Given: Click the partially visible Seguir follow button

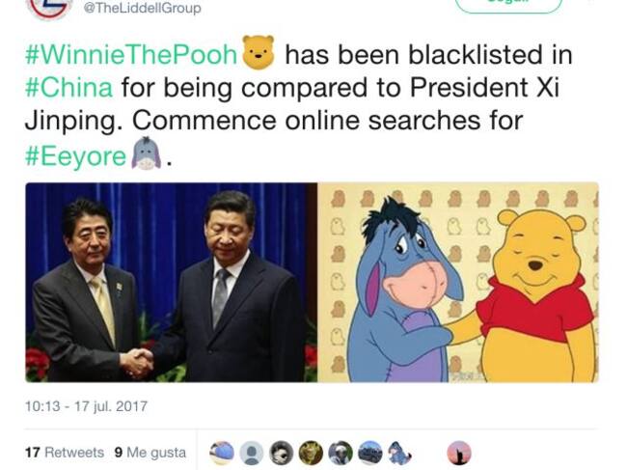Looking at the screenshot, I should (508, 5).
